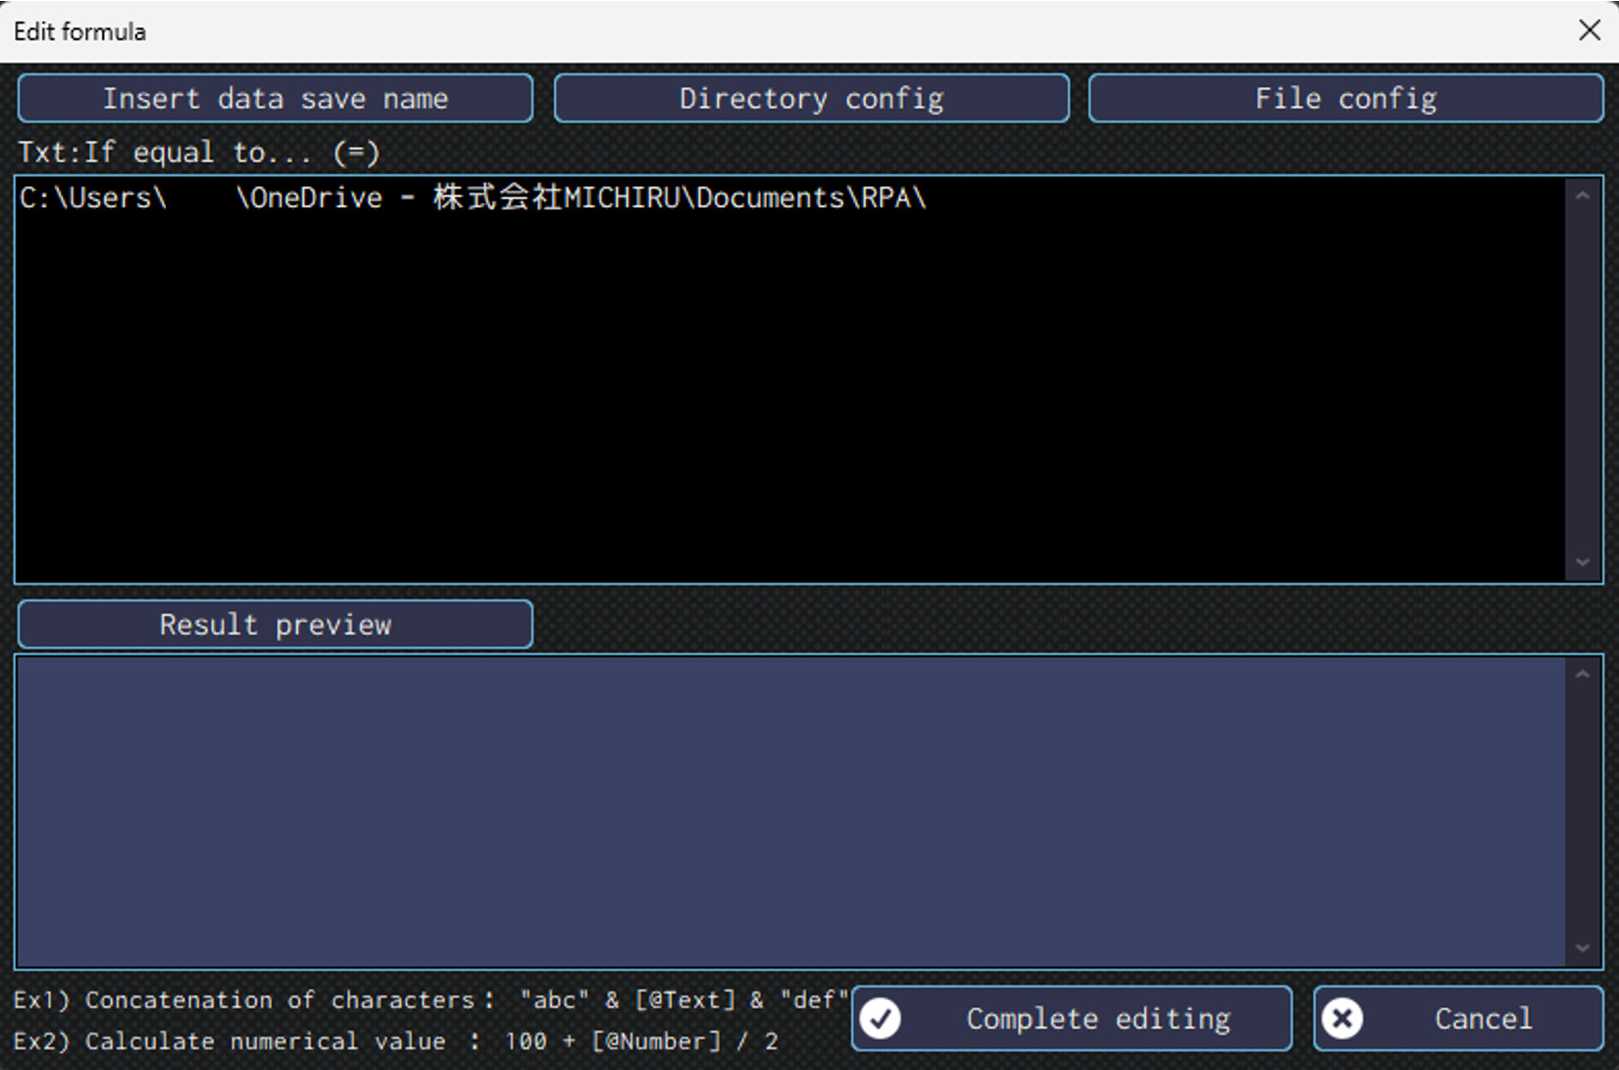Click the X icon on Cancel

click(1341, 1019)
